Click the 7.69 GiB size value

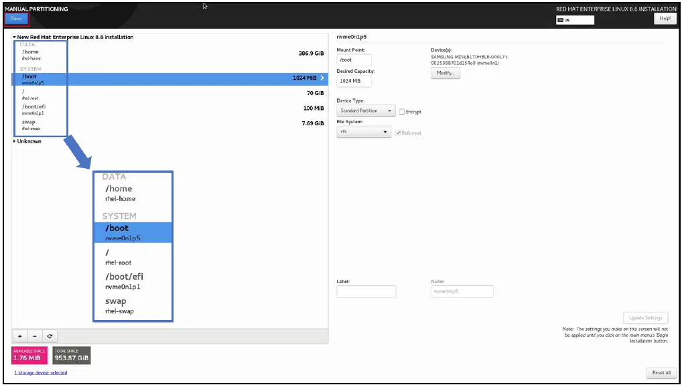point(313,123)
